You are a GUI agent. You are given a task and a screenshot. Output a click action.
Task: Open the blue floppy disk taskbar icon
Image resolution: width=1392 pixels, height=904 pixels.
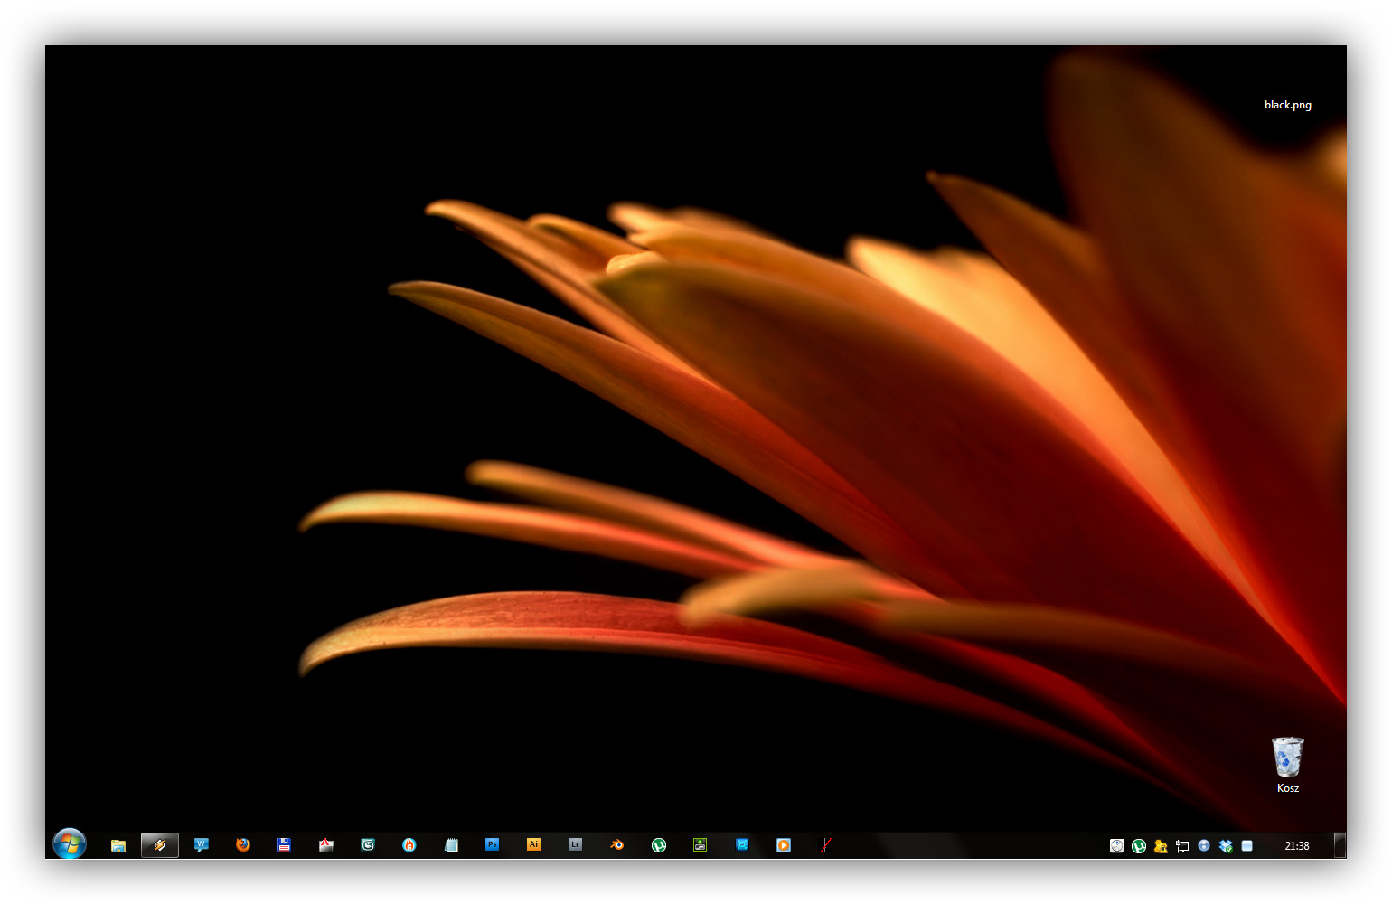coord(285,845)
